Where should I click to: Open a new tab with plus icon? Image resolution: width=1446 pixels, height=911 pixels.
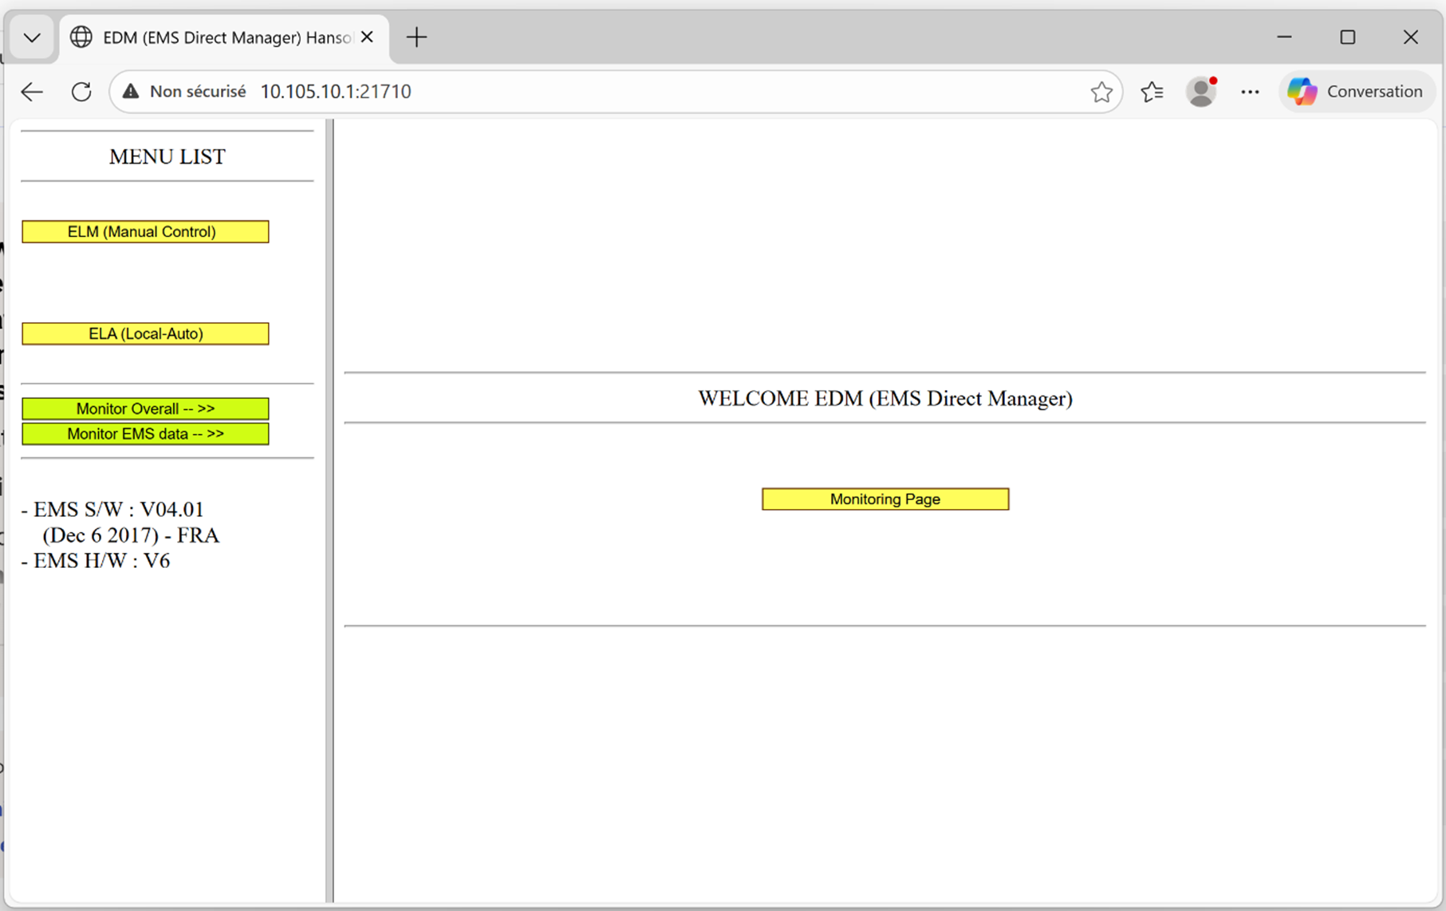tap(416, 37)
